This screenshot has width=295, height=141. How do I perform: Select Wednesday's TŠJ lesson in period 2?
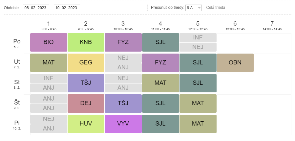click(86, 83)
